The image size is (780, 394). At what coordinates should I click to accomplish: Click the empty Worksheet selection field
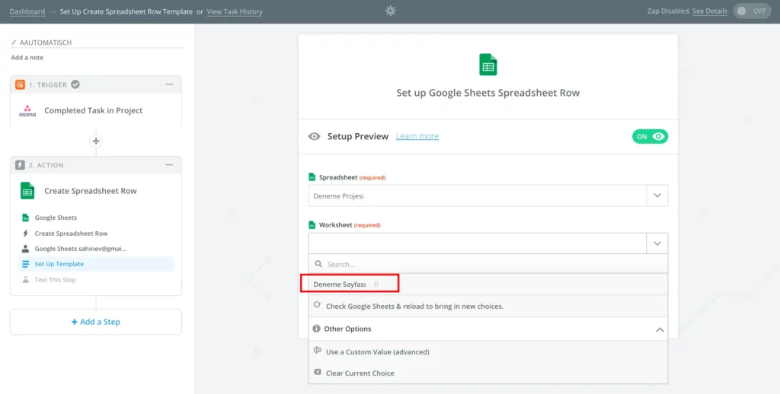click(x=478, y=243)
